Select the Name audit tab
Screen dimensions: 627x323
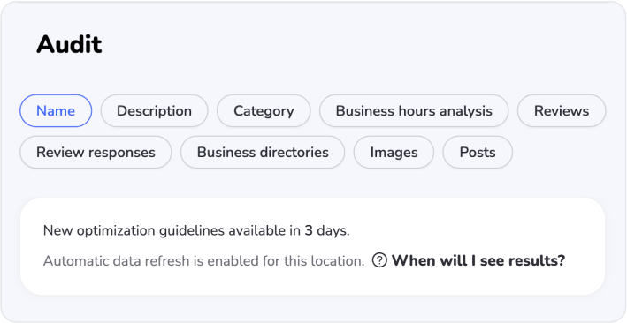coord(56,111)
